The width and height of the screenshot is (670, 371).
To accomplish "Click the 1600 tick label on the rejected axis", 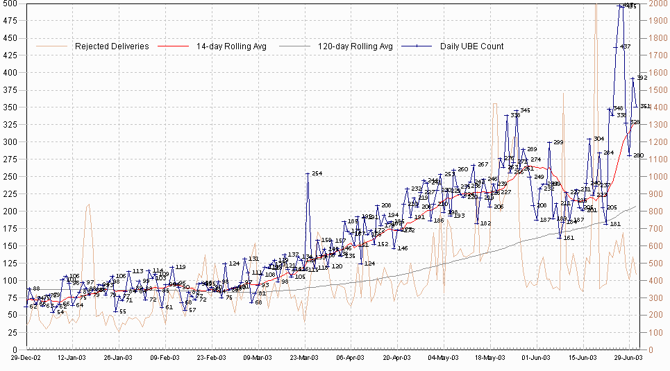I will [658, 73].
